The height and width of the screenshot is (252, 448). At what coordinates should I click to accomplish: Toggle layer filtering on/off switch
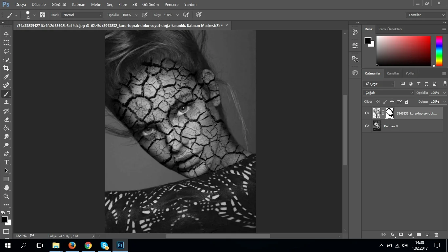445,83
